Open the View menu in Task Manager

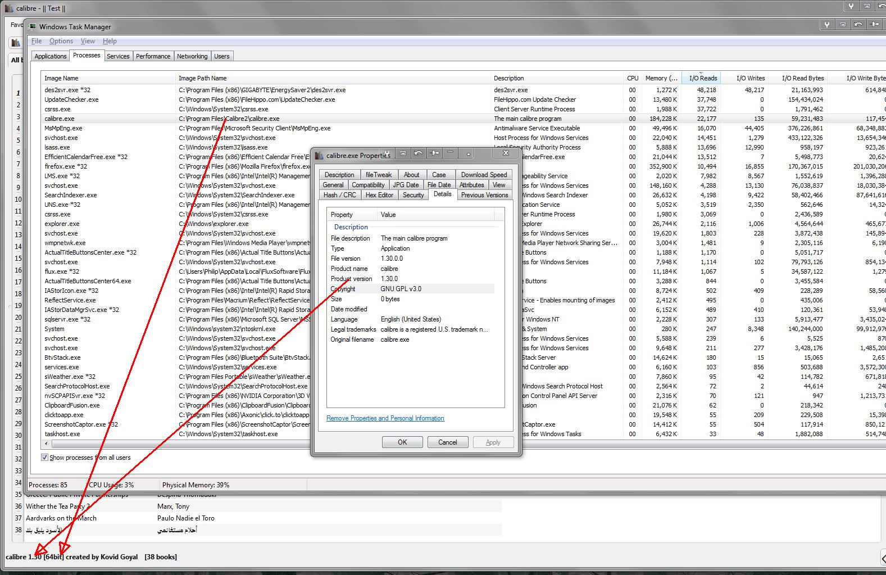88,41
